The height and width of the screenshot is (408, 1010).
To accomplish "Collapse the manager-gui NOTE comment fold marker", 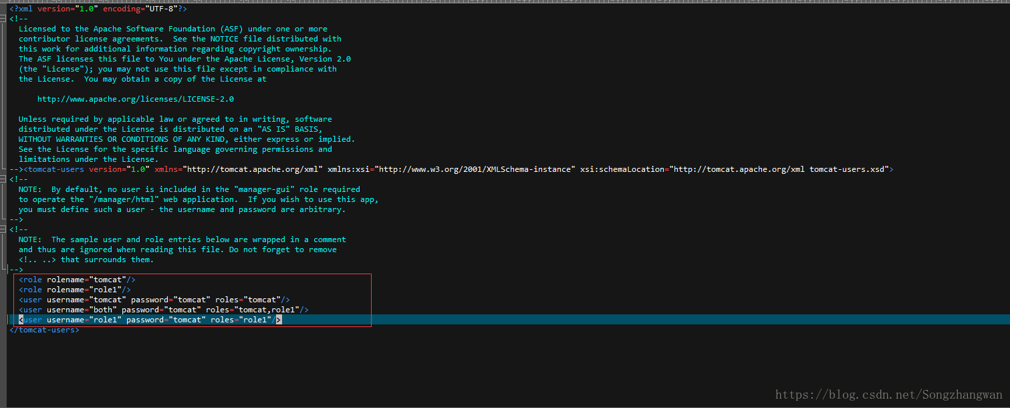I will [3, 179].
